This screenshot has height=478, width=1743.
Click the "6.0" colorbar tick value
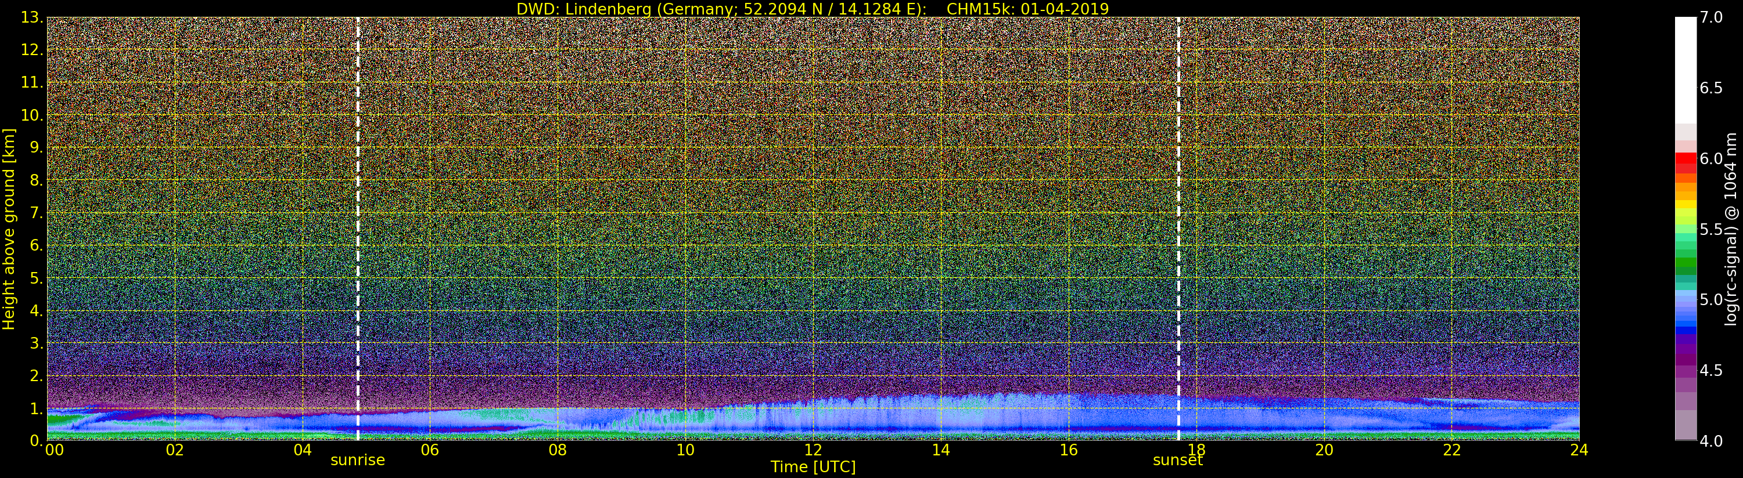coord(1711,159)
